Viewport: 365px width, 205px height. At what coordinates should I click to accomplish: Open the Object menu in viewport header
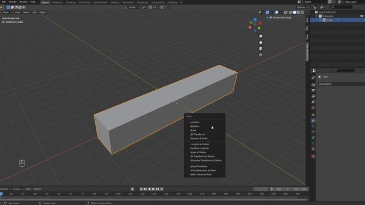pos(43,13)
